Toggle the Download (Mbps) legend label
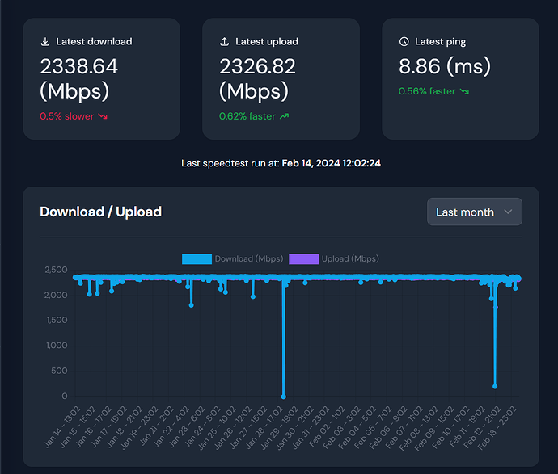558x474 pixels. (x=248, y=259)
